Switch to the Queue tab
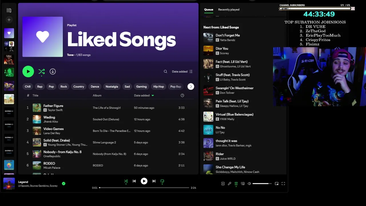 click(208, 9)
